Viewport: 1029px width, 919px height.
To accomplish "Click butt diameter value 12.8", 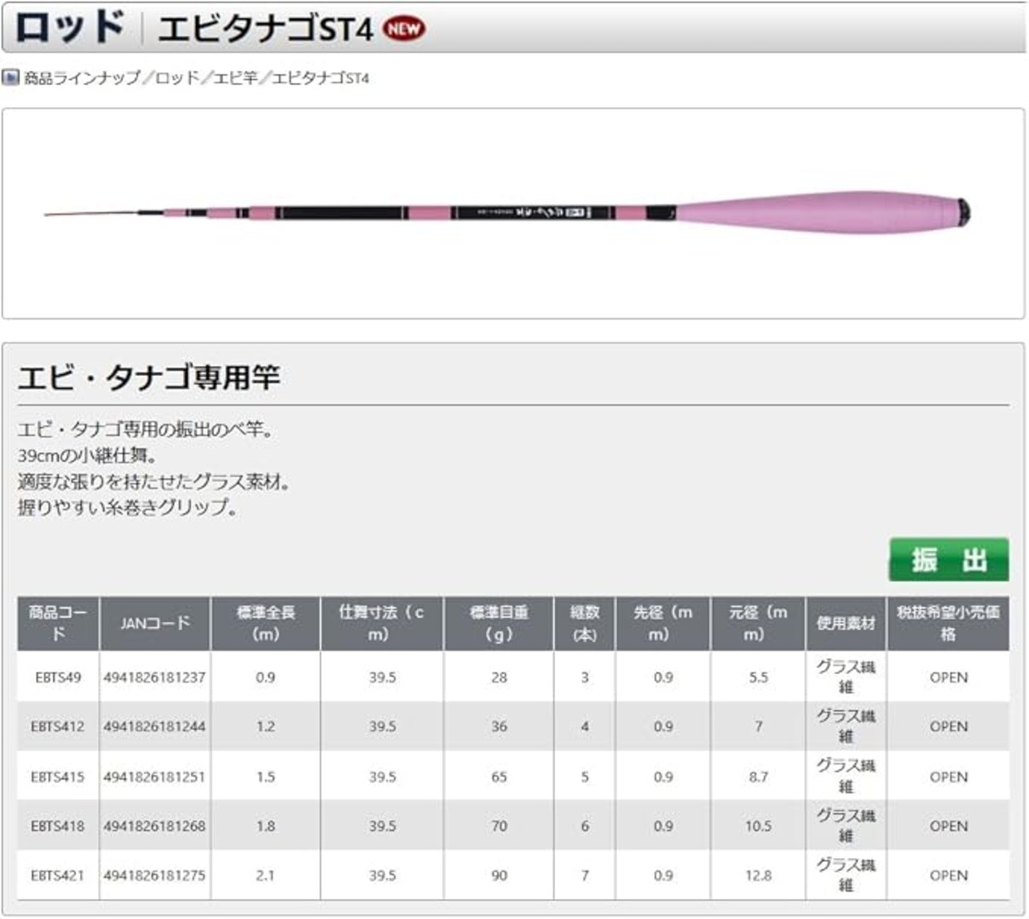I will click(x=759, y=876).
